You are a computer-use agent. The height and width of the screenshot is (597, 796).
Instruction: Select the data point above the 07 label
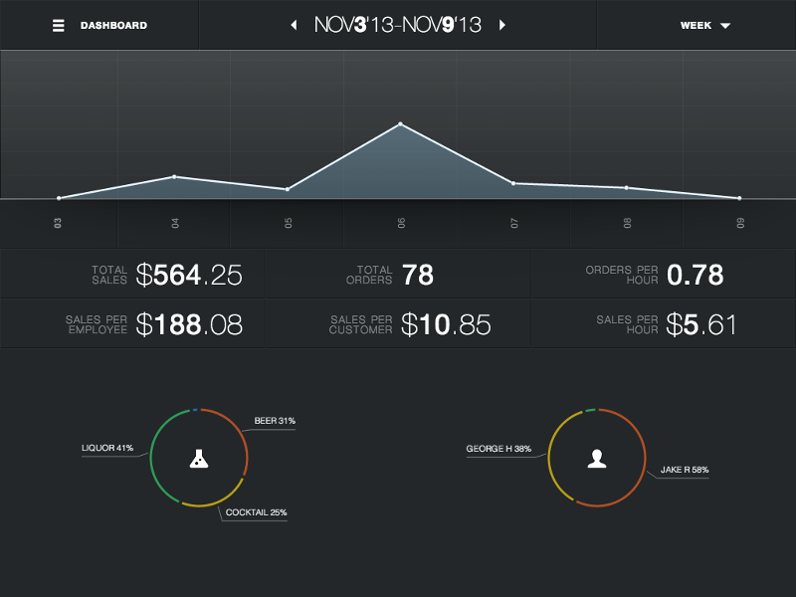click(x=513, y=182)
